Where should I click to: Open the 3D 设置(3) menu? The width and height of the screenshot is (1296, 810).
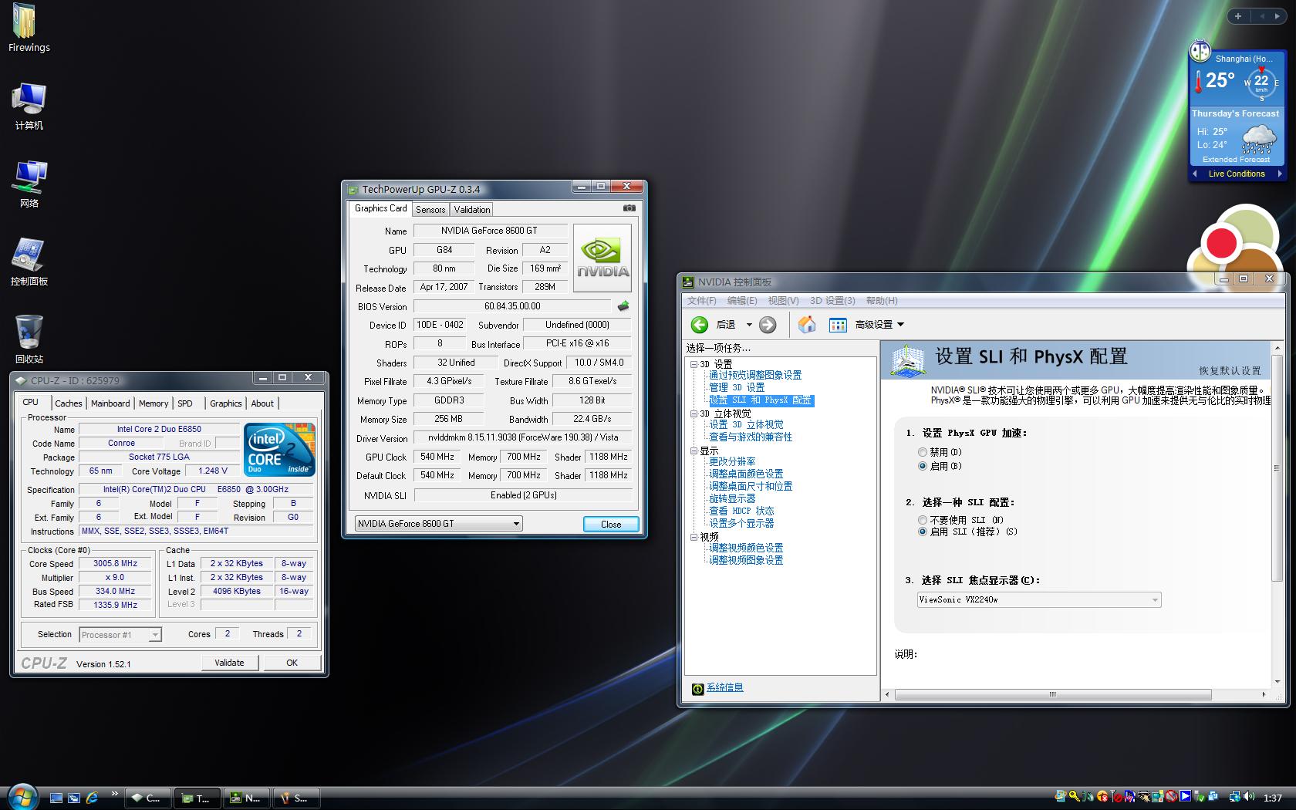pyautogui.click(x=832, y=301)
